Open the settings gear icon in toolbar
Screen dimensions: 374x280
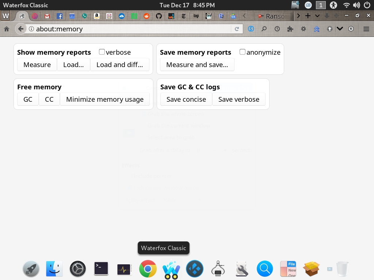pos(303,28)
